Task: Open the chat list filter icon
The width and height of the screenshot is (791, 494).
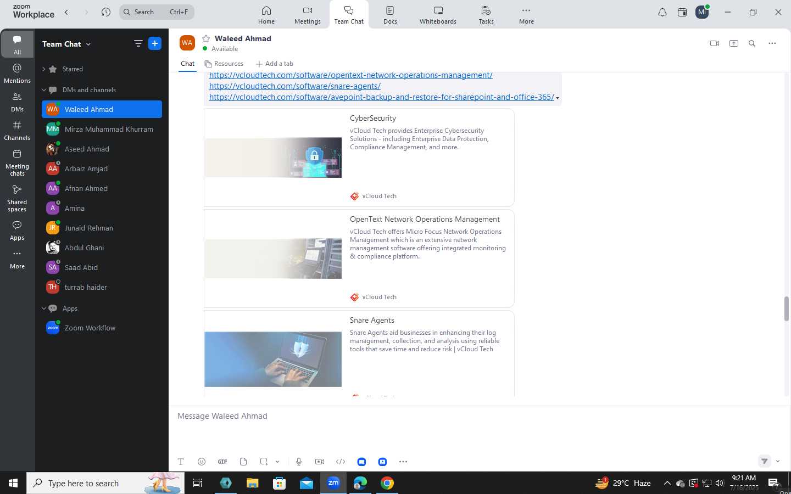Action: [x=138, y=43]
